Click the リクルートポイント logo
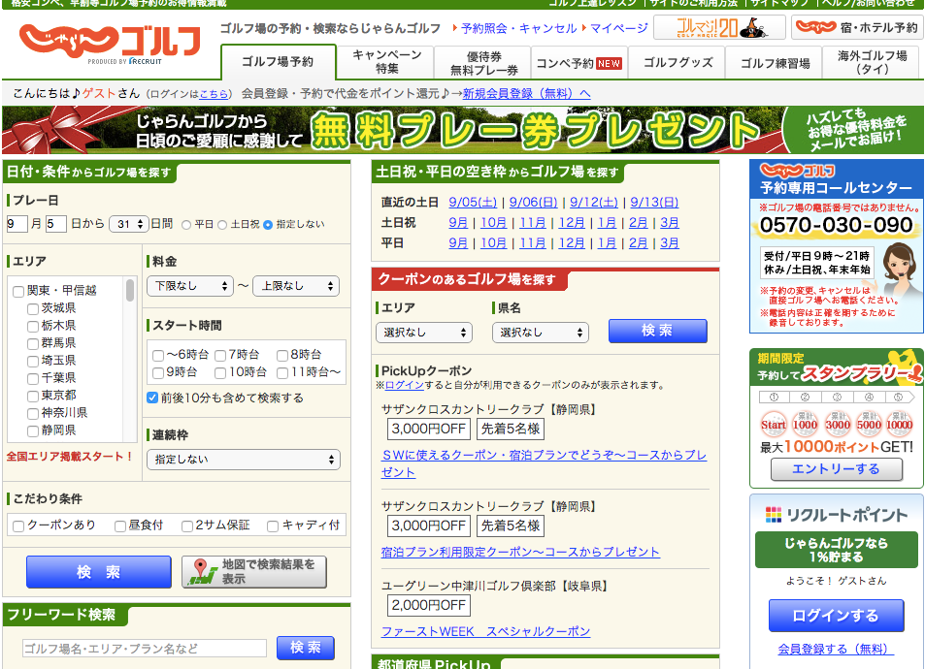925x669 pixels. (836, 515)
